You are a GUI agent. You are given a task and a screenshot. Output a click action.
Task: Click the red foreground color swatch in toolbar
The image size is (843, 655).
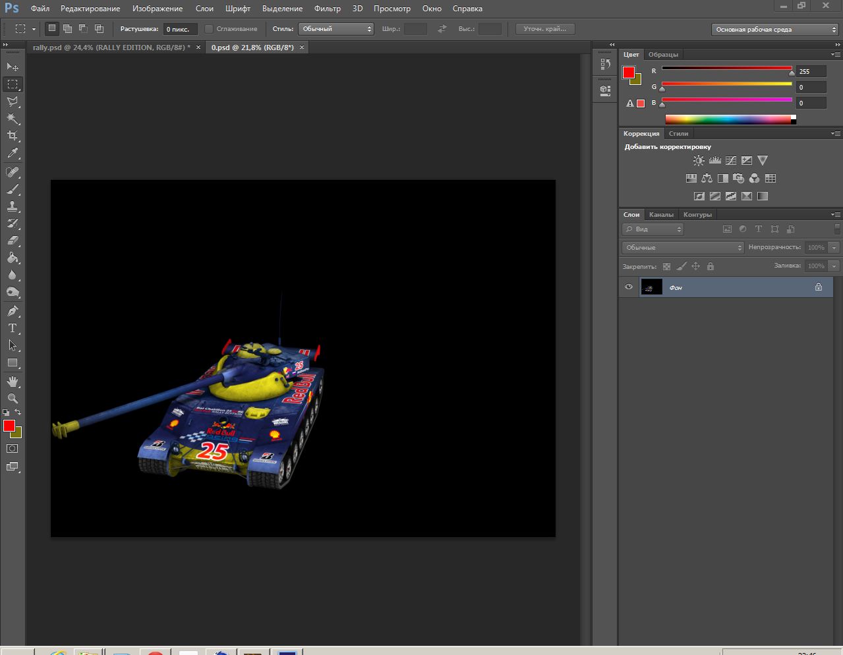tap(9, 426)
